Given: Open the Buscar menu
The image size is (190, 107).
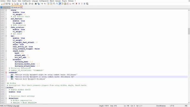Looking at the screenshot, I should coord(14,1).
